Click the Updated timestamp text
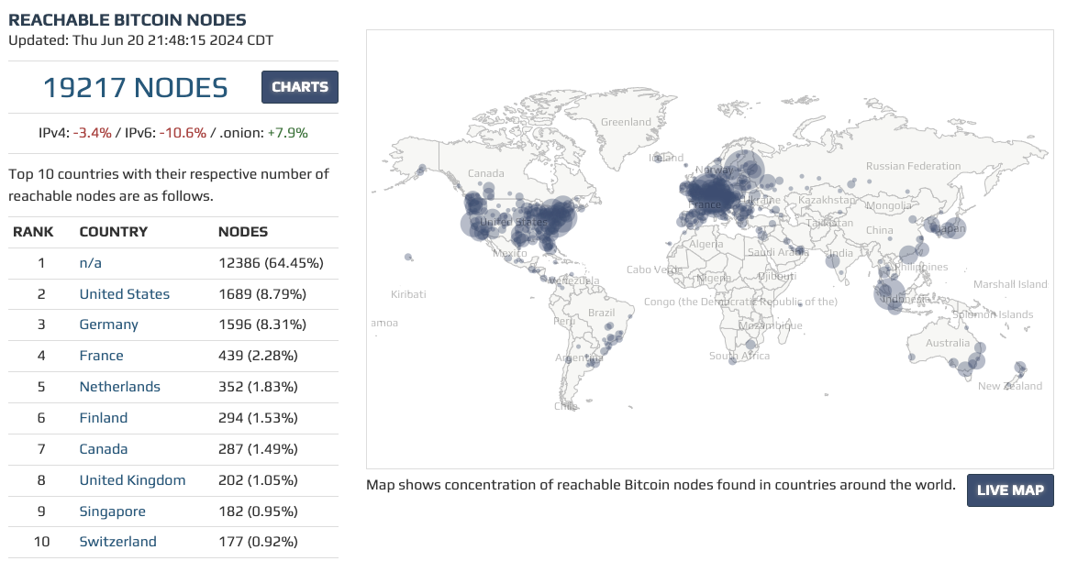Screen dimensions: 1078x561 pyautogui.click(x=141, y=40)
